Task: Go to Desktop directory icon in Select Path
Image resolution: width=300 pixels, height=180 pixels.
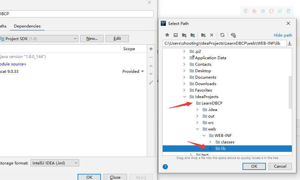Action: [x=176, y=35]
